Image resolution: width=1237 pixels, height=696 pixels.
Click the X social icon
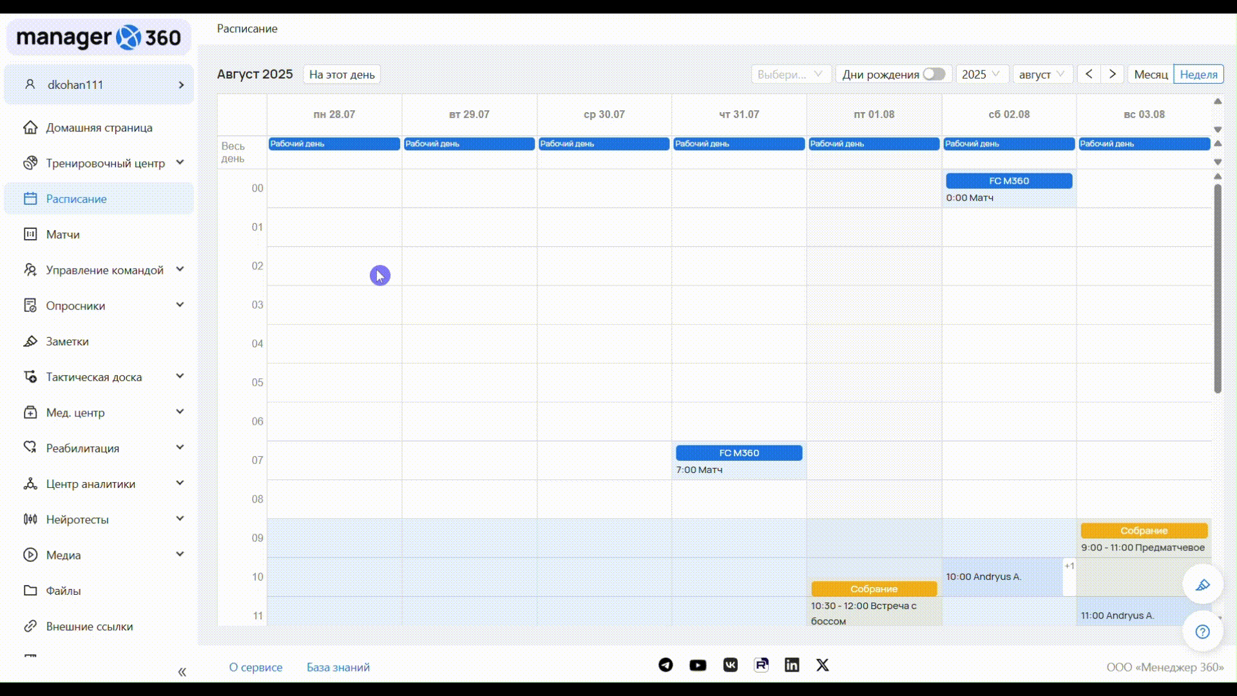823,665
